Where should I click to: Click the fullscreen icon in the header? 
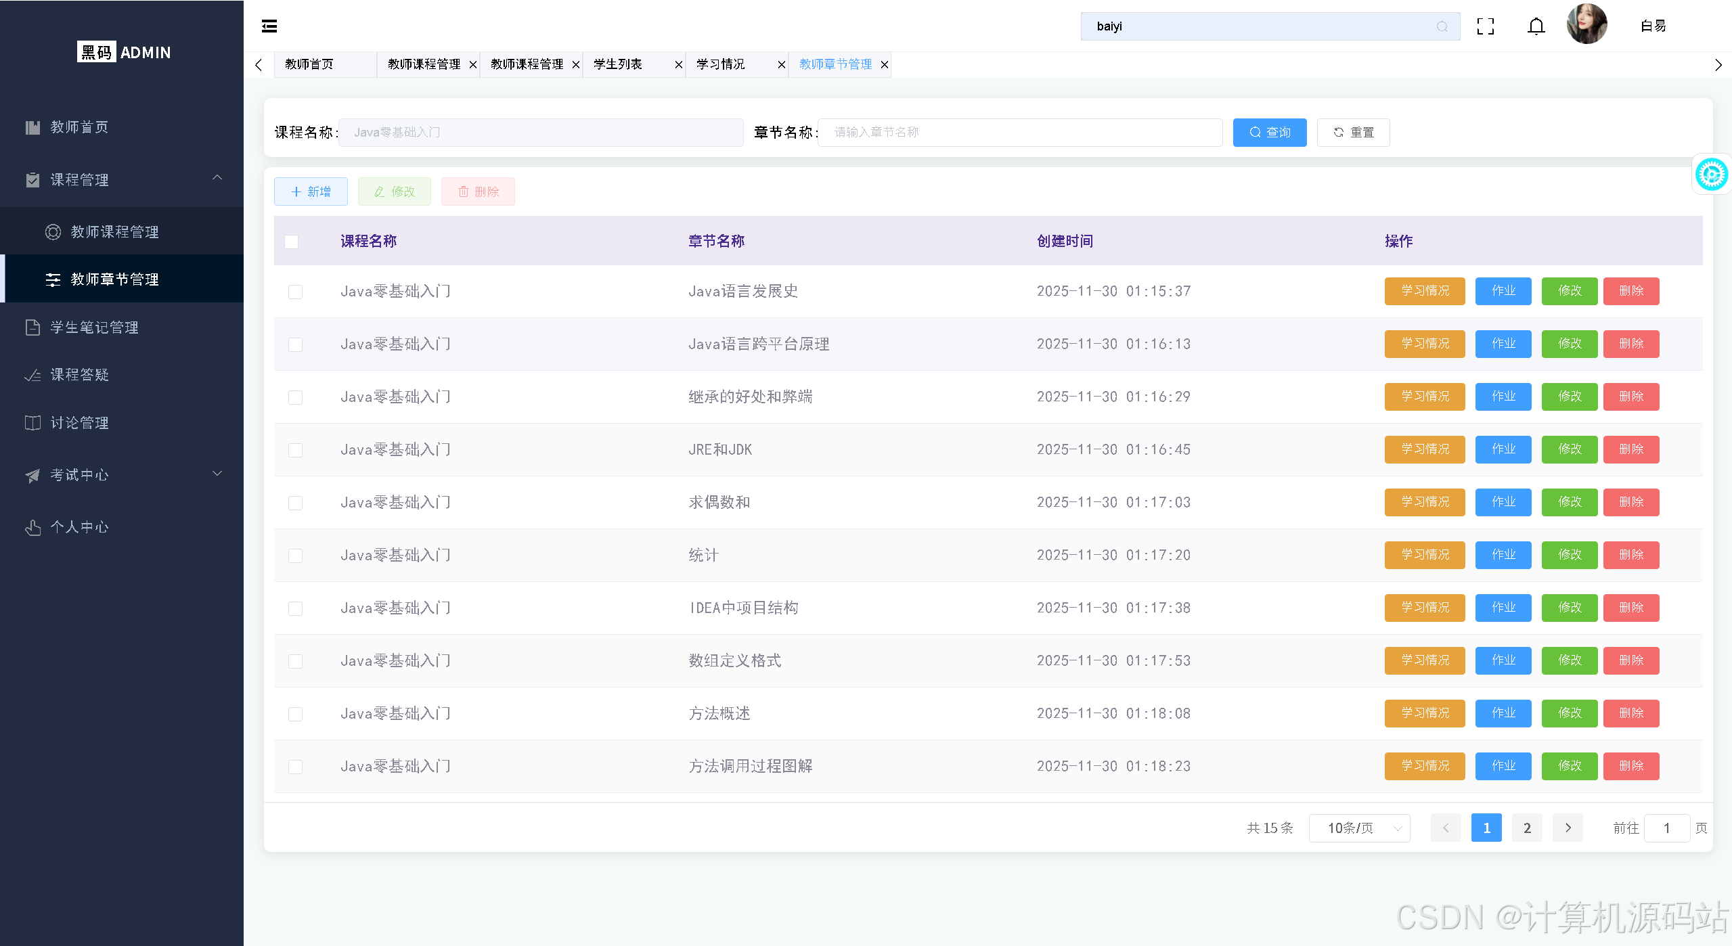[x=1486, y=26]
